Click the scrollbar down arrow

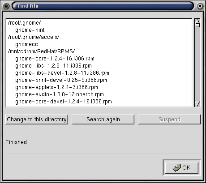click(x=197, y=104)
